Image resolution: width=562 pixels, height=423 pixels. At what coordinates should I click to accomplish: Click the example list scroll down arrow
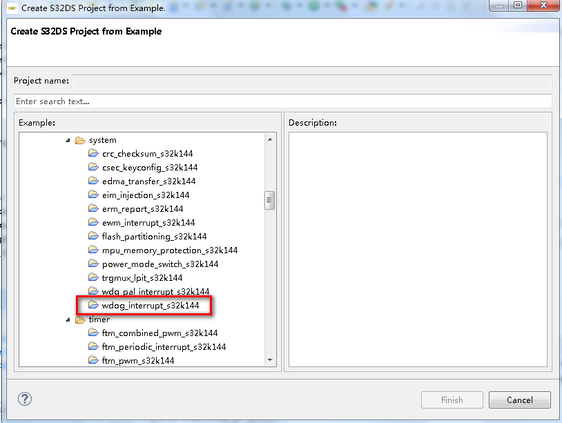click(270, 360)
